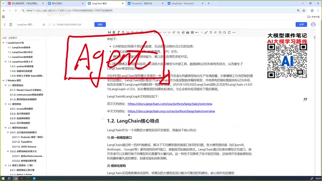Insert inline code with first <> icon
The width and height of the screenshot is (322, 181).
(x=165, y=32)
